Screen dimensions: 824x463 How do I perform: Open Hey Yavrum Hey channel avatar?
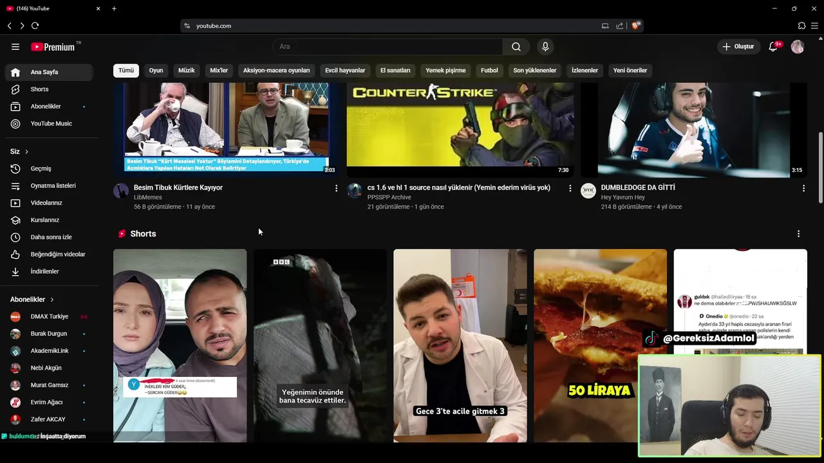588,190
